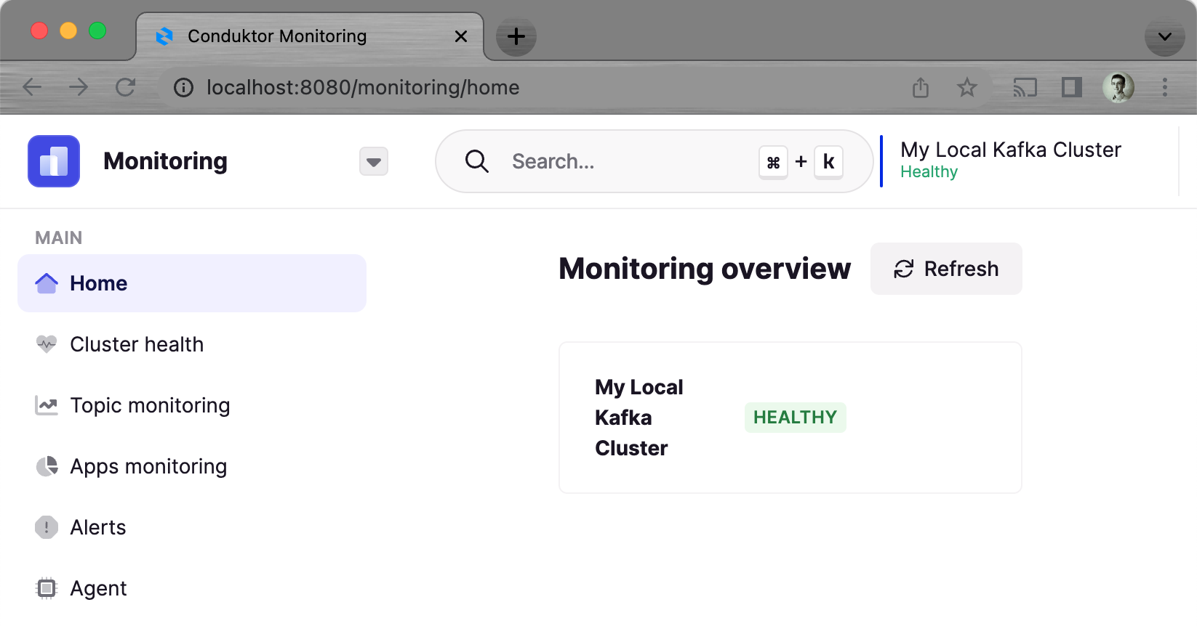Click the site information icon in address bar
1197x626 pixels.
point(183,88)
